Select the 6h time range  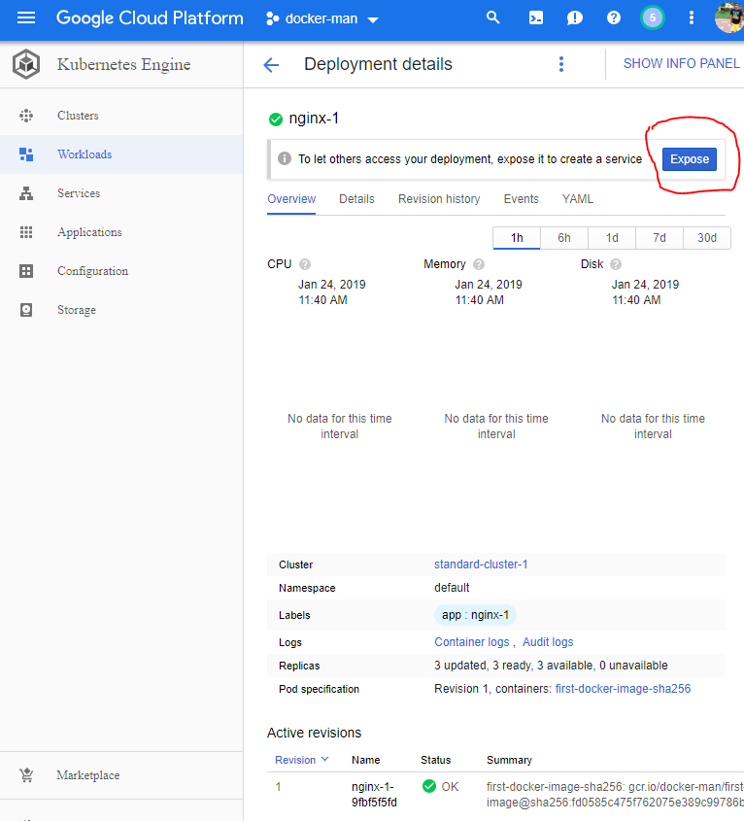tap(564, 238)
